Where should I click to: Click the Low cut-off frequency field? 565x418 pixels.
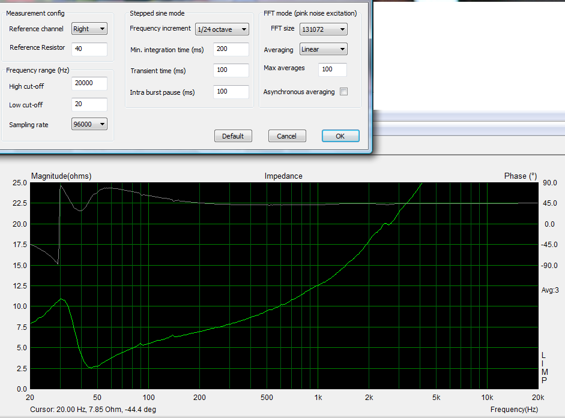tap(89, 104)
